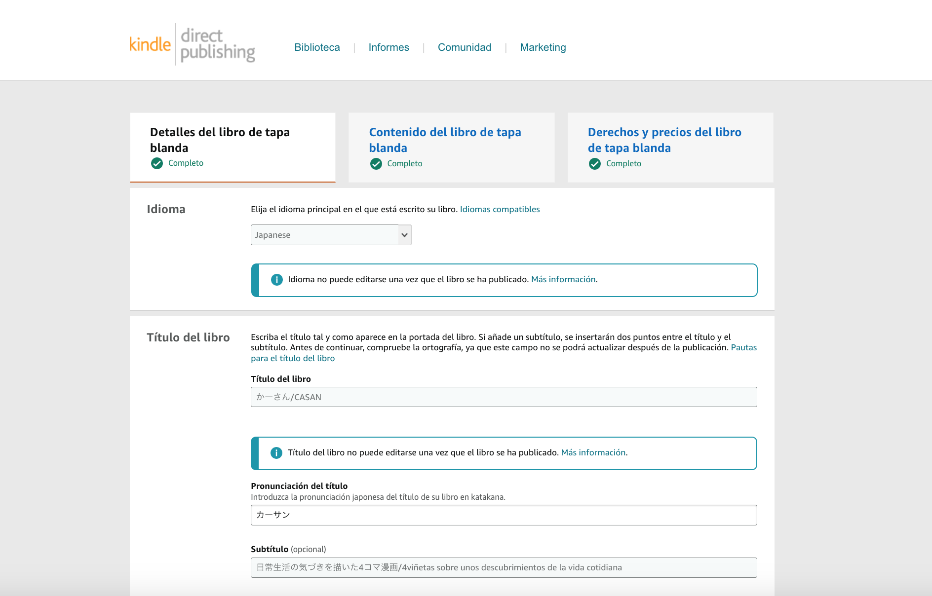Click Completo text under Contenido tab
This screenshot has height=596, width=932.
405,163
